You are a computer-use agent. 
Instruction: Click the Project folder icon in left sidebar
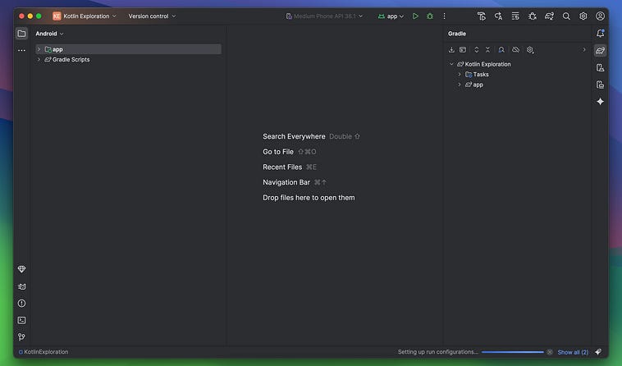[x=21, y=34]
